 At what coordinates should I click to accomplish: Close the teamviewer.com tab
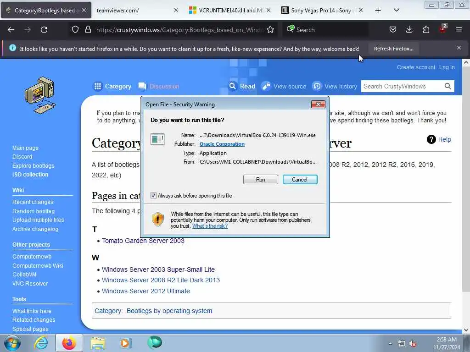[176, 10]
